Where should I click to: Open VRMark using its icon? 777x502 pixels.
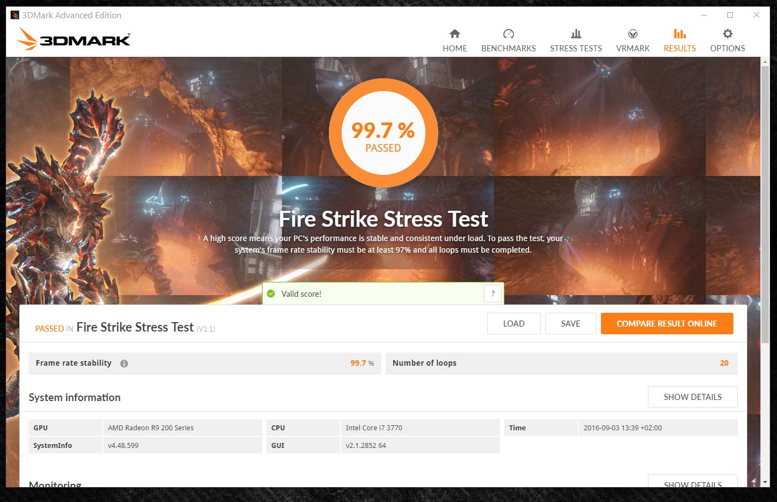(632, 34)
